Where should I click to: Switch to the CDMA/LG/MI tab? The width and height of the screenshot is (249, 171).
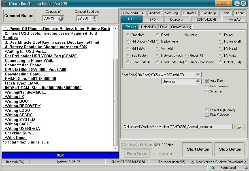pos(206,19)
